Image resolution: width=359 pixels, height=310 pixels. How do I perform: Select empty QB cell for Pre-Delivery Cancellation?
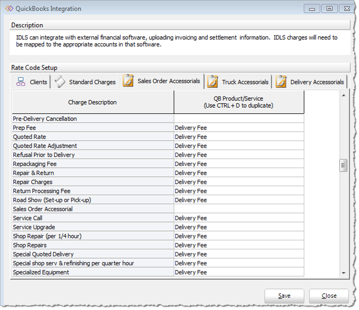coord(239,119)
